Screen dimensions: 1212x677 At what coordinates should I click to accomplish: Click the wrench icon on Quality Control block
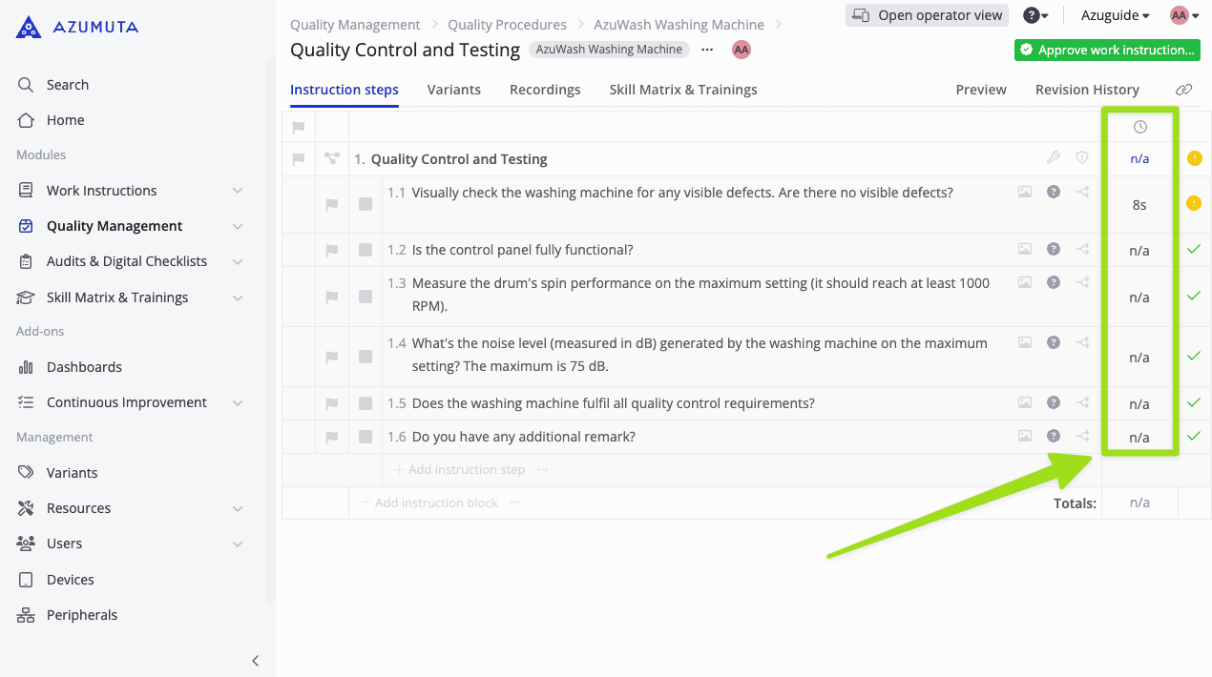(x=1054, y=158)
